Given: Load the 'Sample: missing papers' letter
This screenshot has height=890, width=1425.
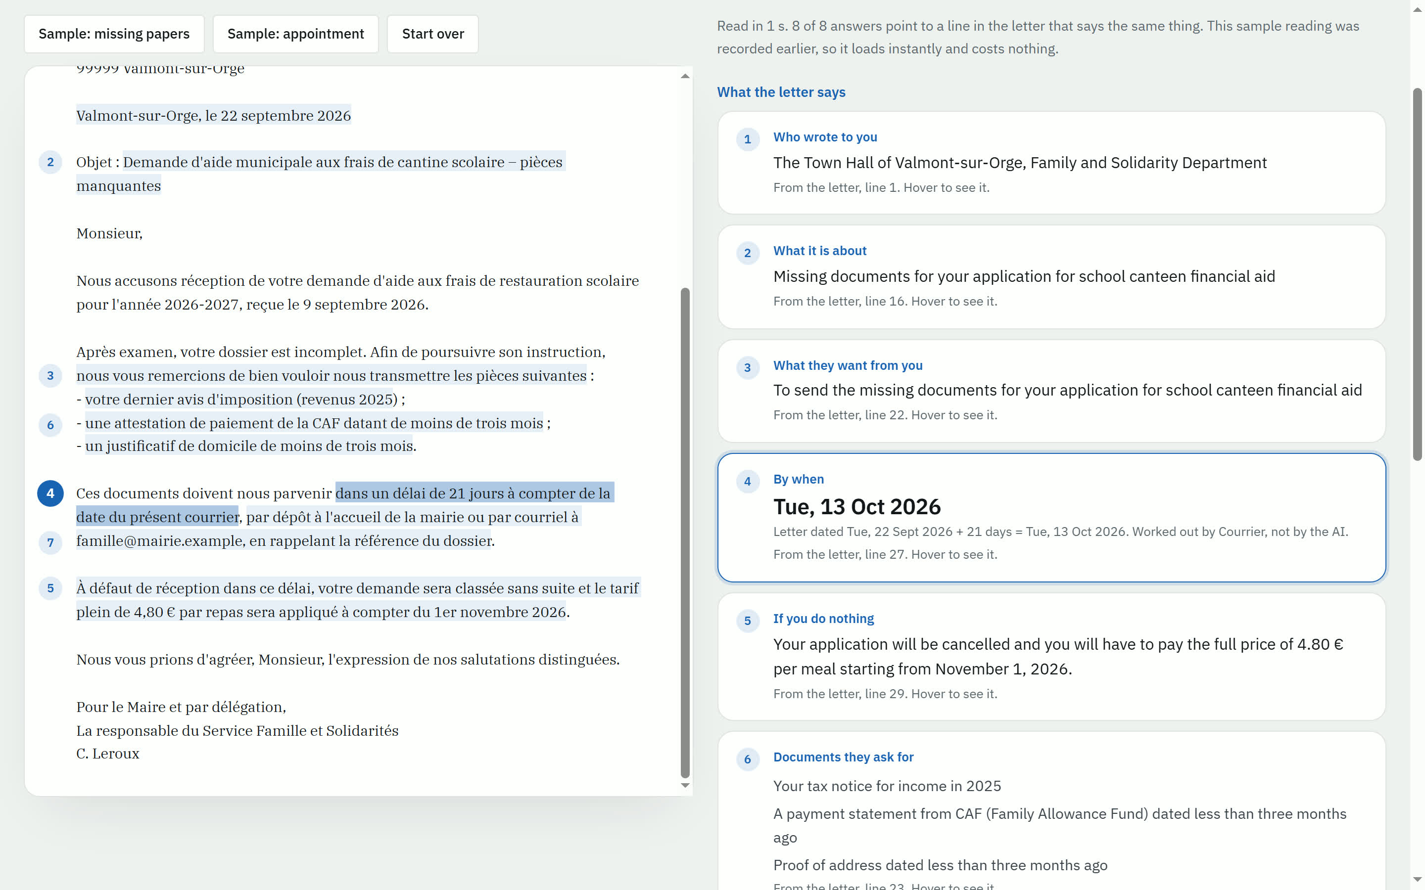Looking at the screenshot, I should [114, 34].
